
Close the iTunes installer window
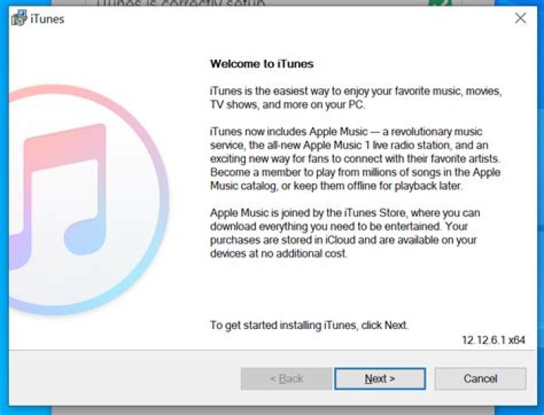pyautogui.click(x=521, y=18)
